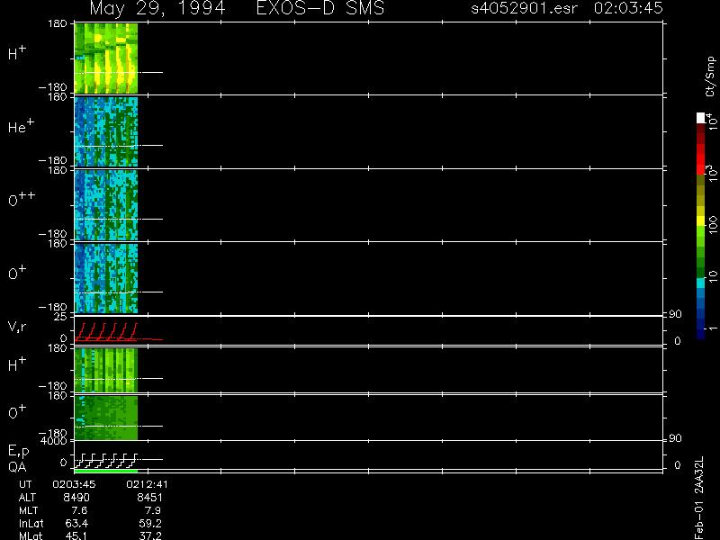Click the "QA" row label

tap(17, 467)
